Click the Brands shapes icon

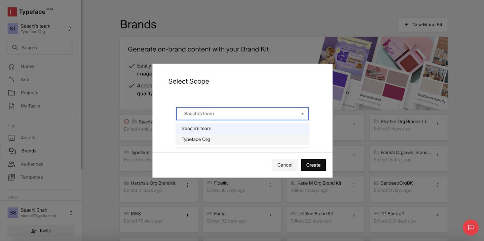(12, 151)
